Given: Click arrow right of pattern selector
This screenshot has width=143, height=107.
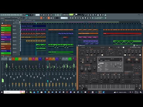Looking at the screenshot, I should pyautogui.click(x=69, y=18).
